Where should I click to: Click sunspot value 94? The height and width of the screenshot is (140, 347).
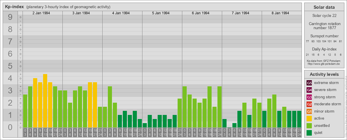point(335,41)
